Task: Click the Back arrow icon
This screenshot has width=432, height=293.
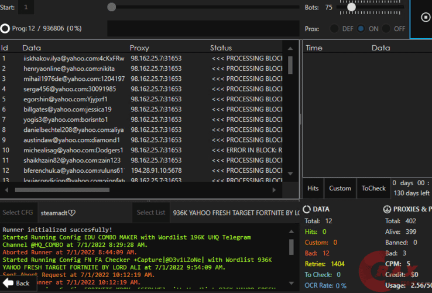Action: click(x=7, y=283)
